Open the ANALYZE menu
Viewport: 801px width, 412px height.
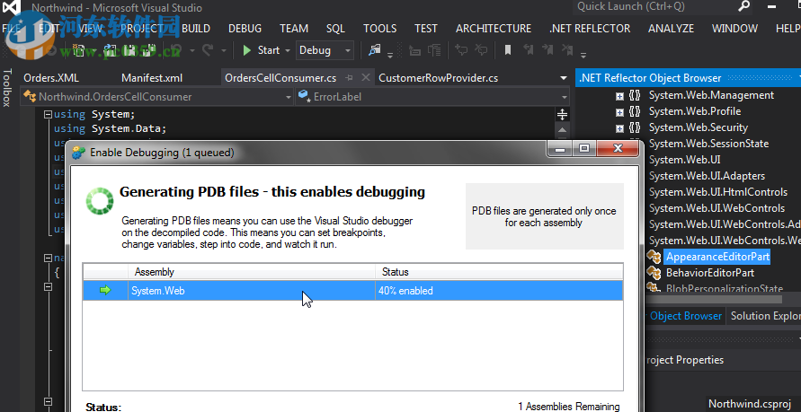point(671,29)
